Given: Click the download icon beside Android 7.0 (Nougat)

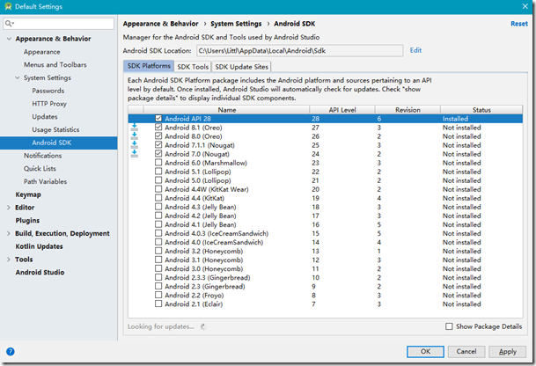Looking at the screenshot, I should coord(135,154).
